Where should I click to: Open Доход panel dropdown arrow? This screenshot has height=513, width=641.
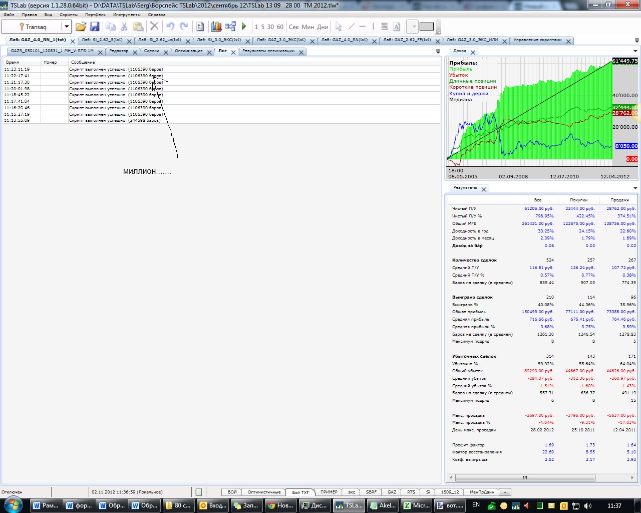point(635,51)
